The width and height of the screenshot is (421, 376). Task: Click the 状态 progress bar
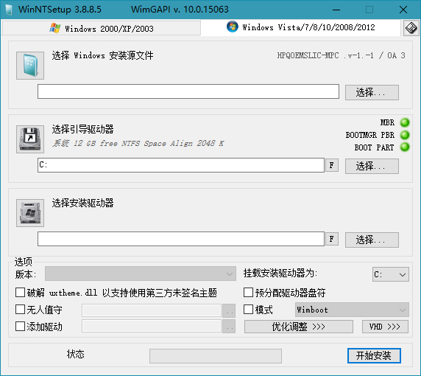coord(216,356)
